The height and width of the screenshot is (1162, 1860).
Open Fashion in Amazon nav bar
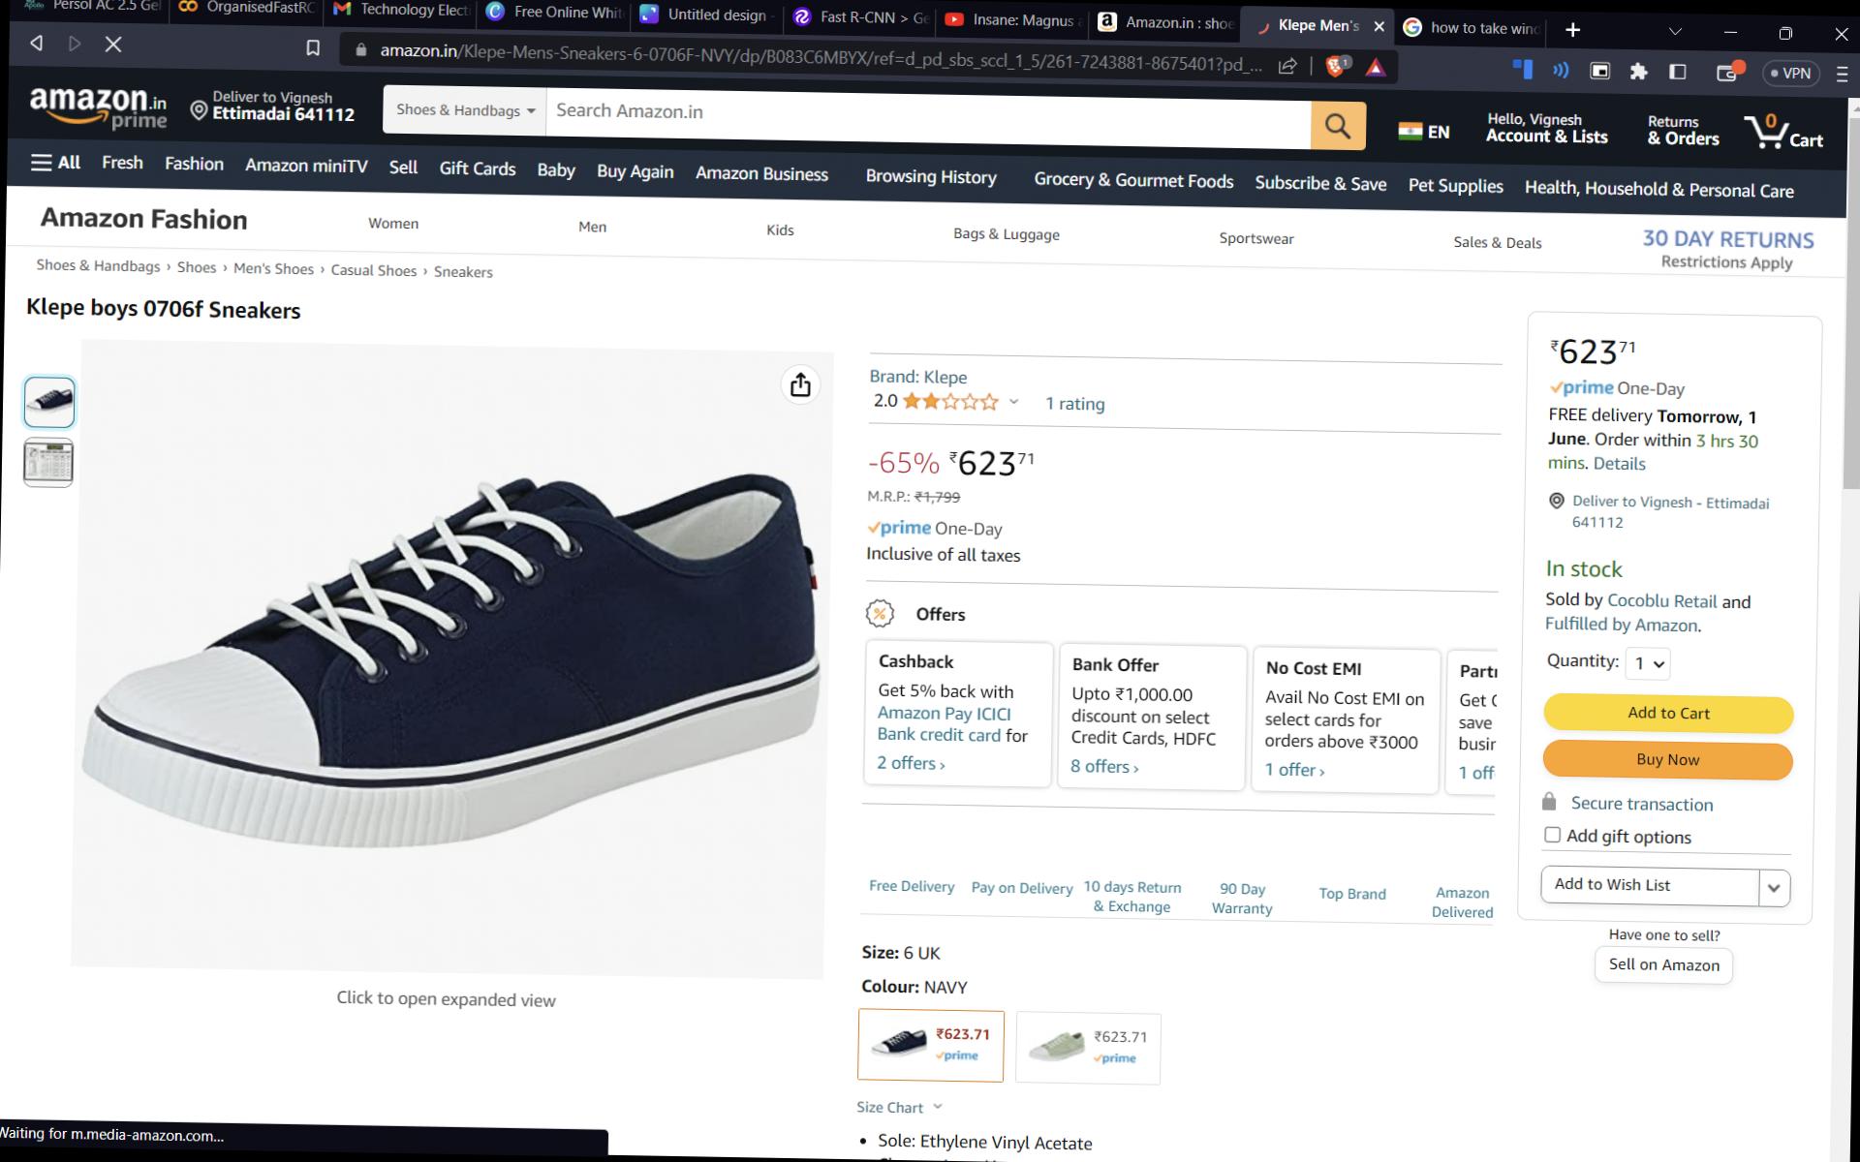(194, 164)
